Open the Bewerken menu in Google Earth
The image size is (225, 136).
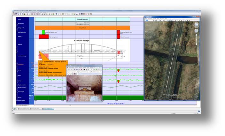click(150, 19)
